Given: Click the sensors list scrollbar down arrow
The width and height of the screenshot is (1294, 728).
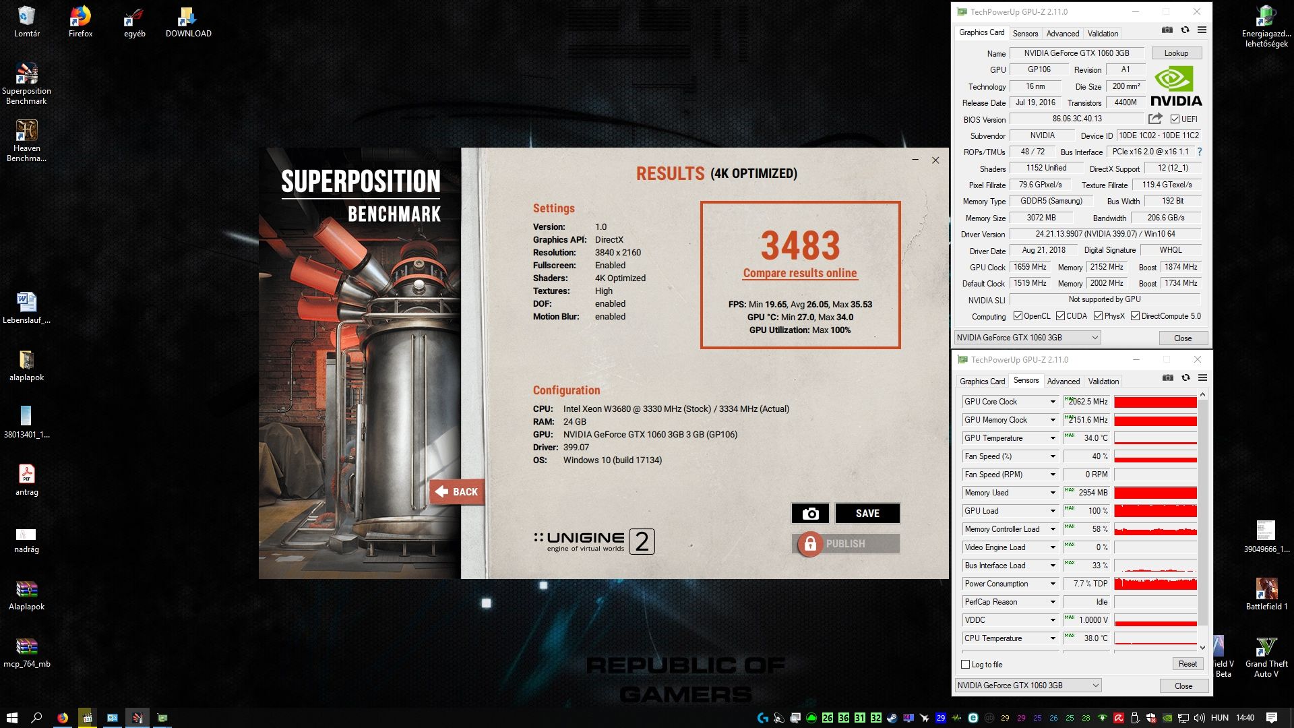Looking at the screenshot, I should pyautogui.click(x=1203, y=647).
